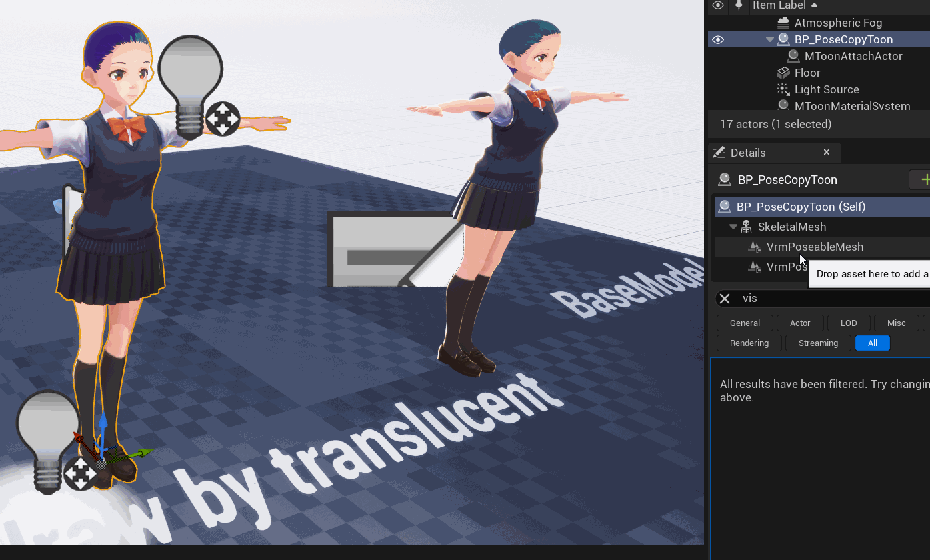Image resolution: width=930 pixels, height=560 pixels.
Task: Select BP_PoseCopyToon (Self) component row
Action: click(x=822, y=207)
